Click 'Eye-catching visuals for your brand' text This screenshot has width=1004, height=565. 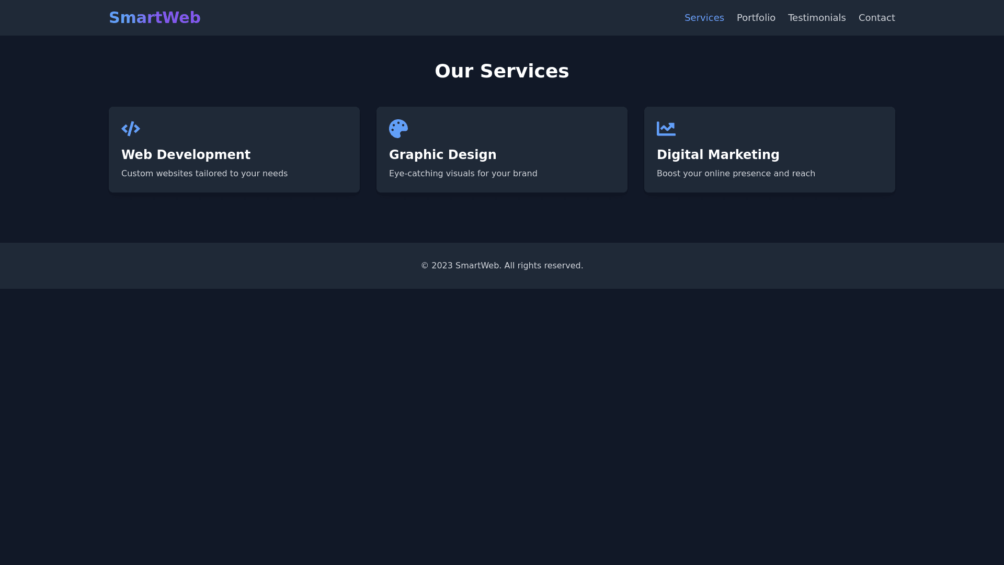pos(463,174)
